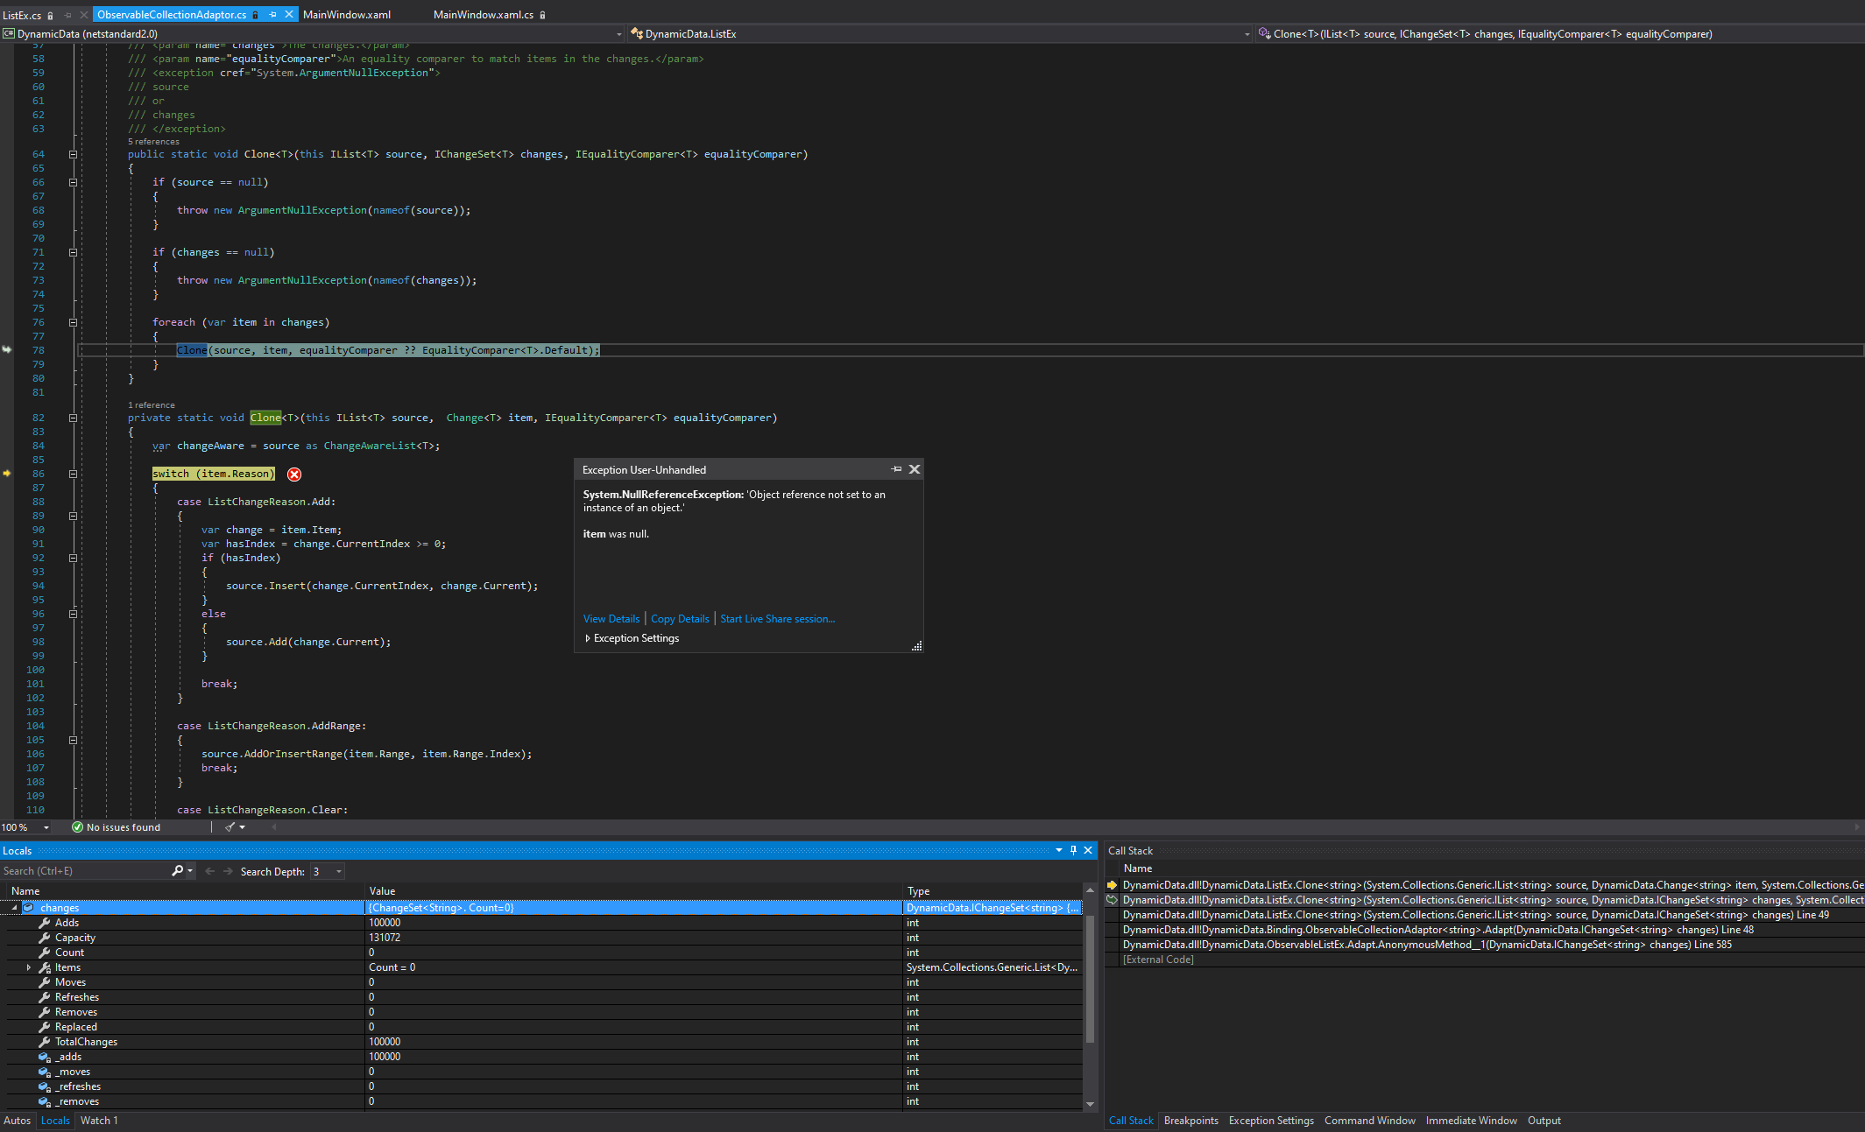Click Start Live Share session link
Screen dimensions: 1865x1132
(x=777, y=619)
